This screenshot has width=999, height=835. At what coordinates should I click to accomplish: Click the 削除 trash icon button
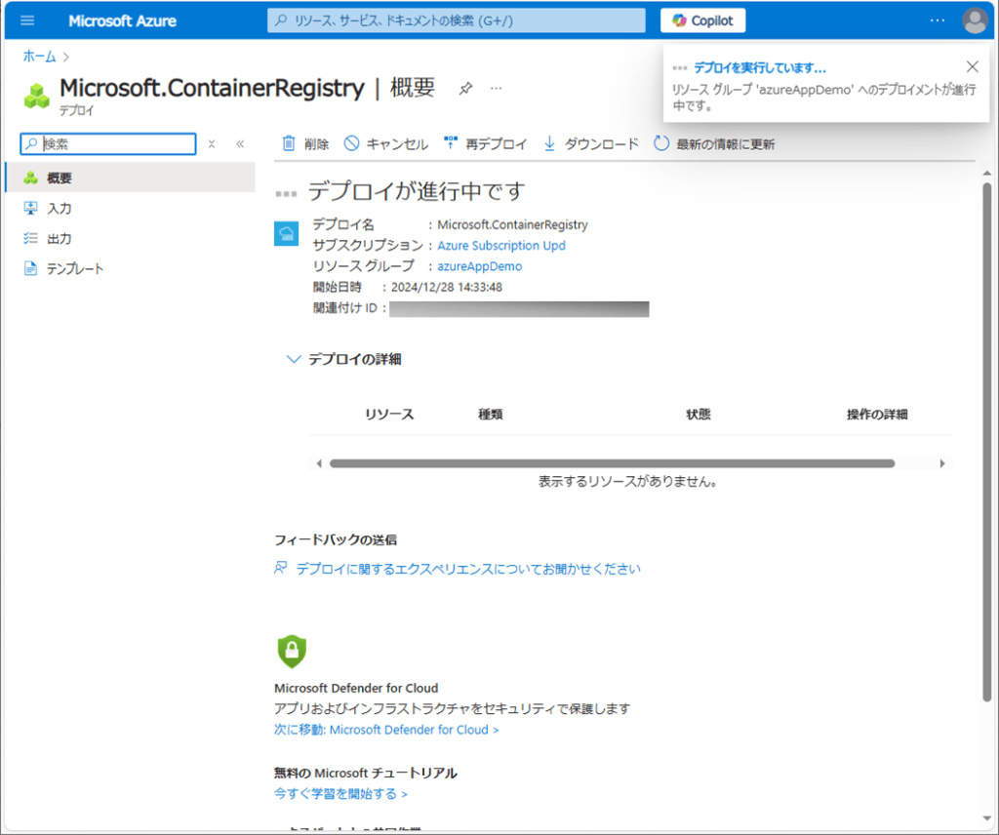tap(305, 144)
